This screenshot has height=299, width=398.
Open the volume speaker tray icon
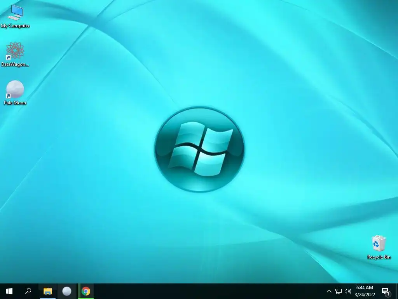pyautogui.click(x=348, y=291)
